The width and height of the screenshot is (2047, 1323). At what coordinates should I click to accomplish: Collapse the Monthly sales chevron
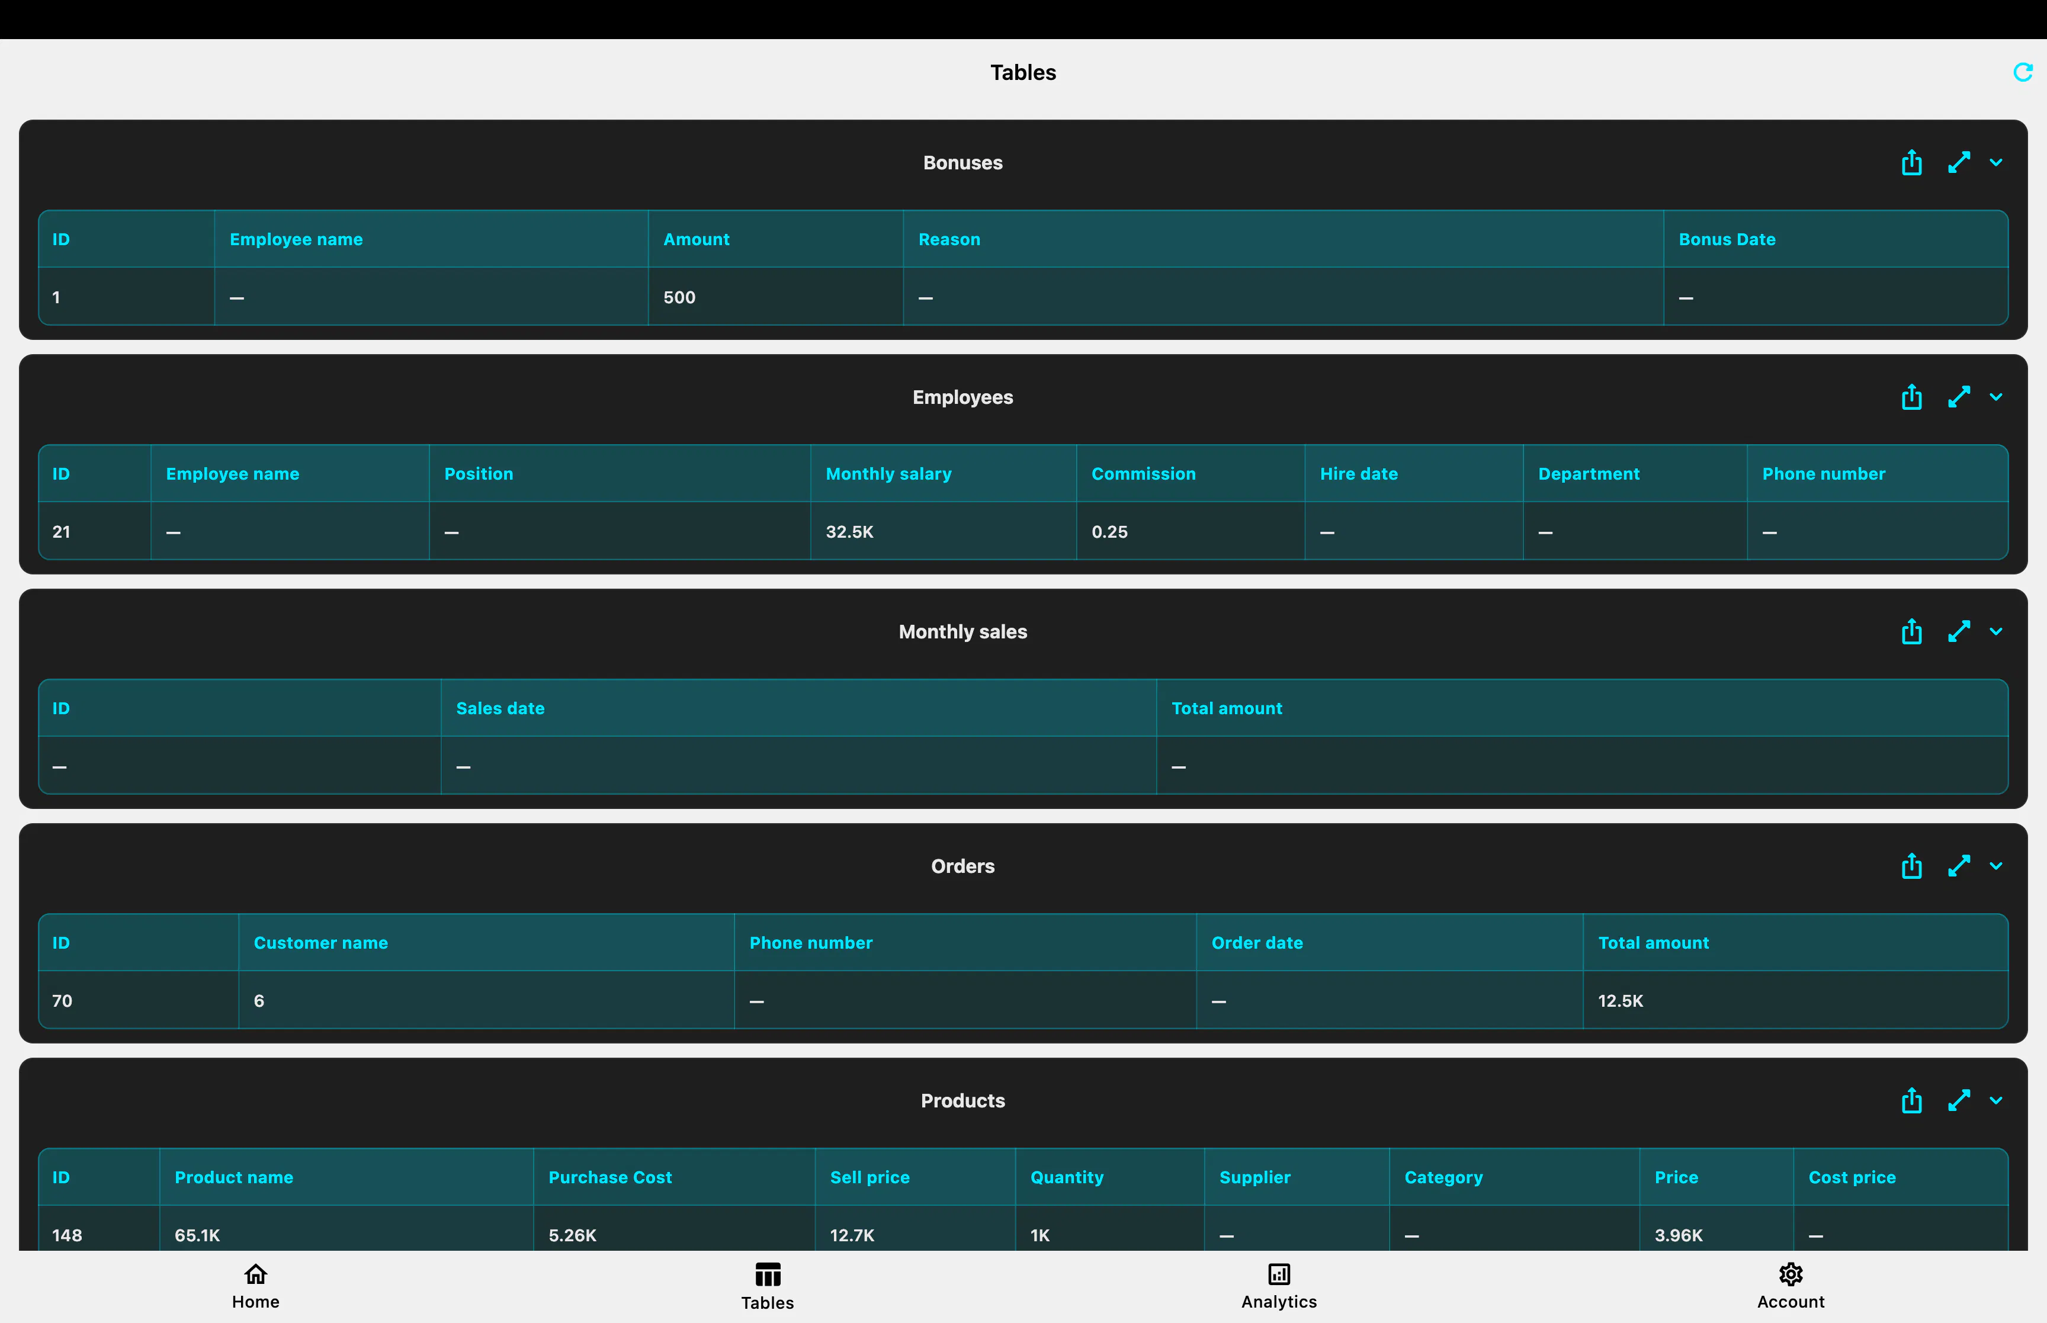click(x=1995, y=631)
